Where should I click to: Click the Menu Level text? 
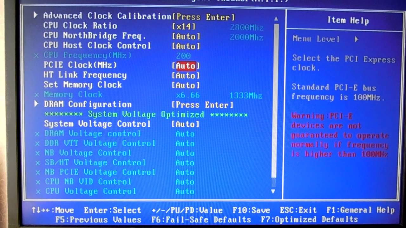316,39
